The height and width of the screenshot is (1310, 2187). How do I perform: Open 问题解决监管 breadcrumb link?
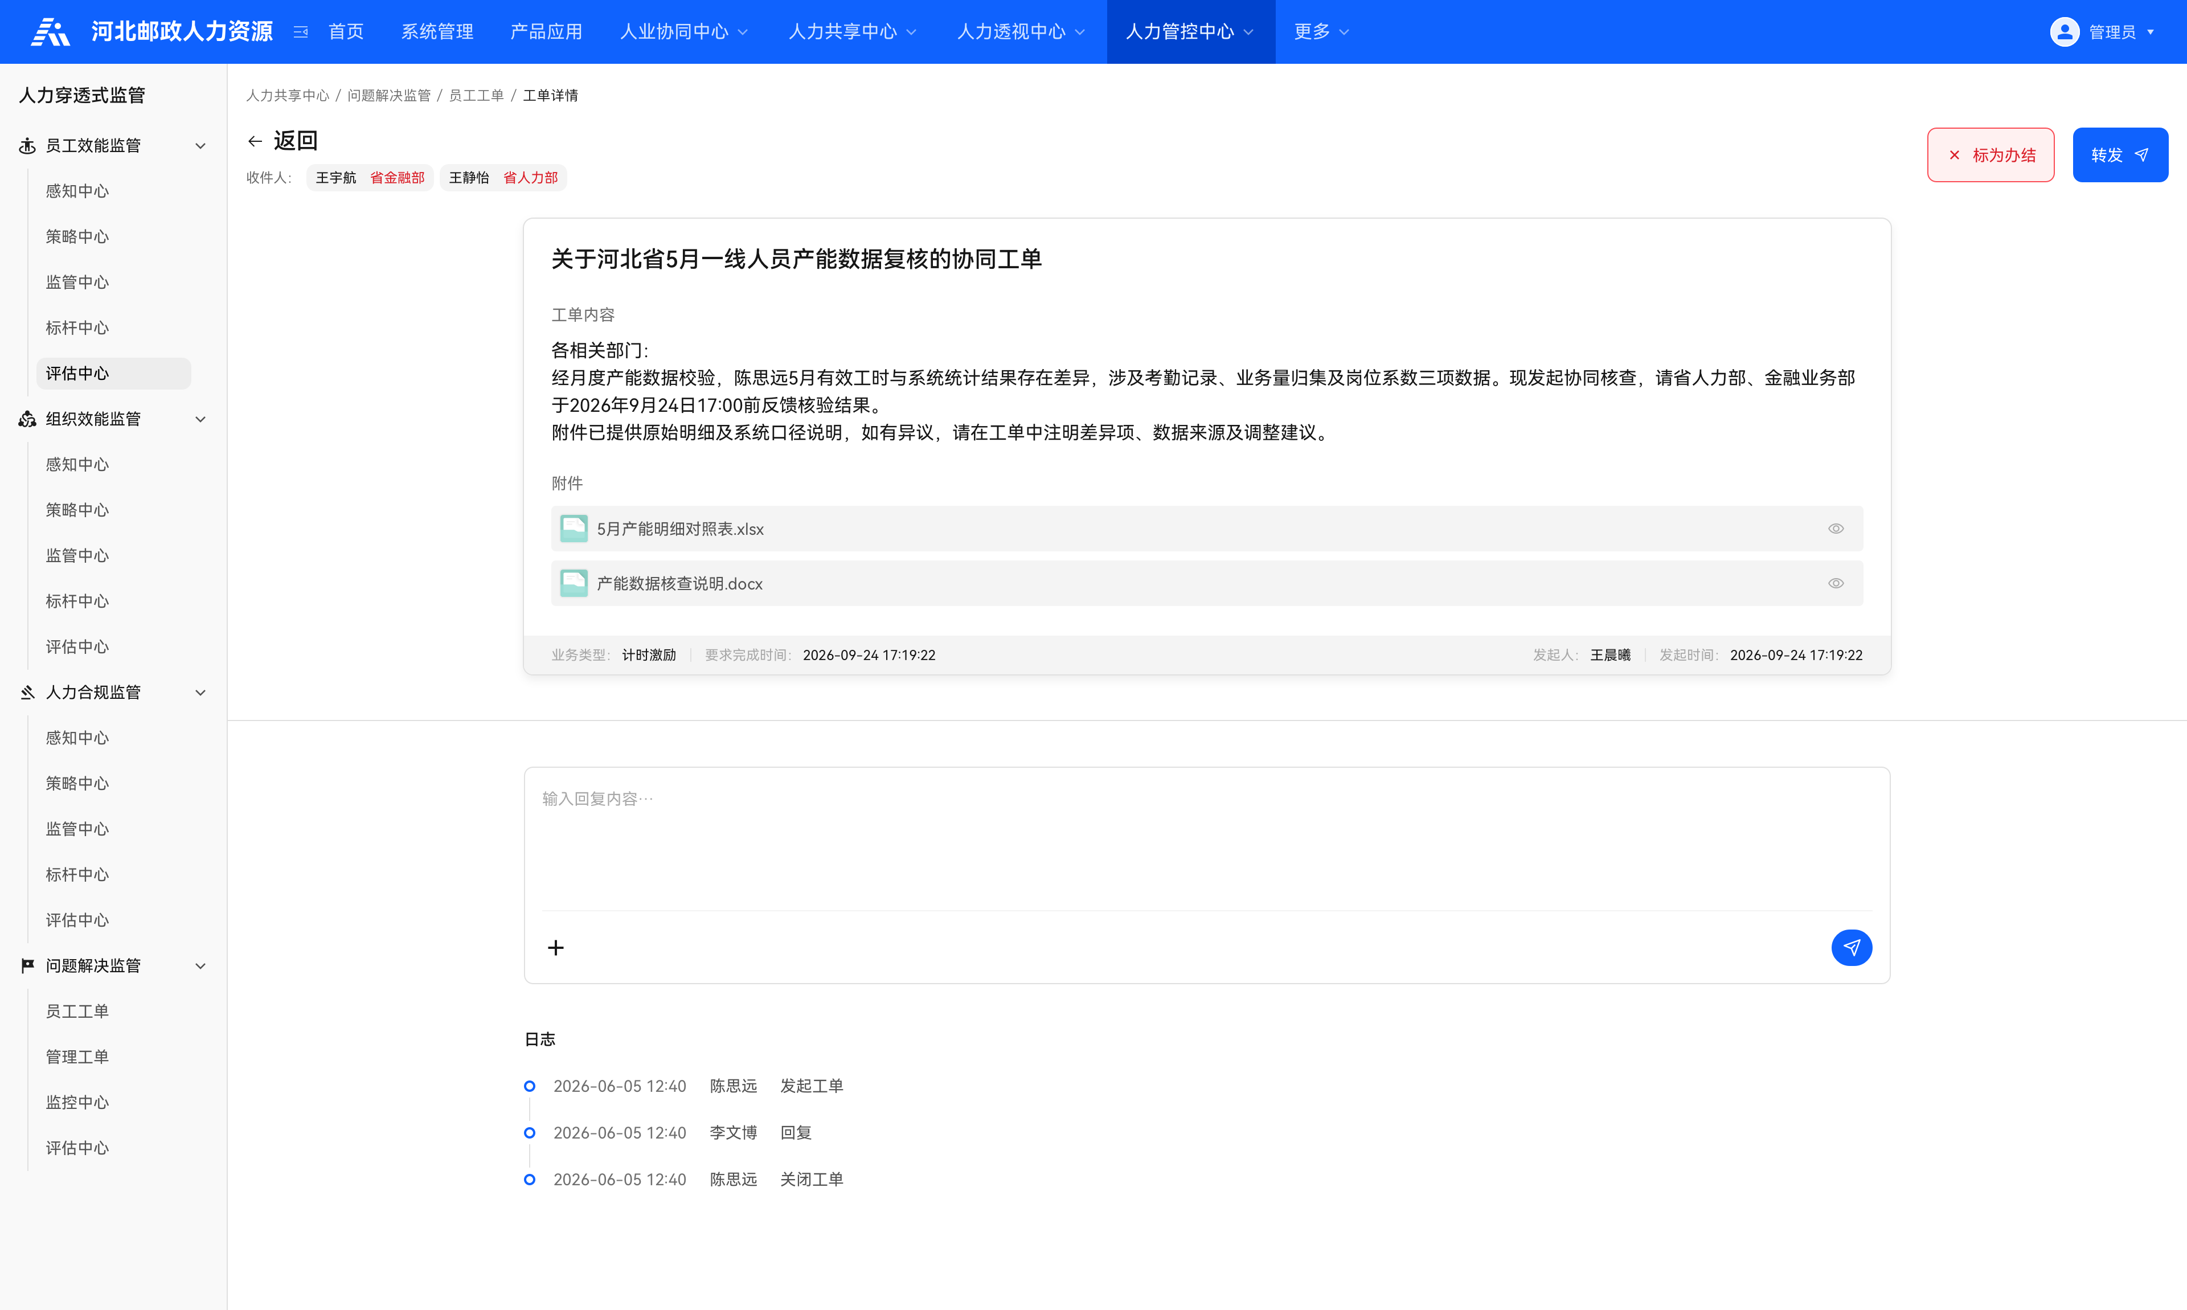coord(388,95)
